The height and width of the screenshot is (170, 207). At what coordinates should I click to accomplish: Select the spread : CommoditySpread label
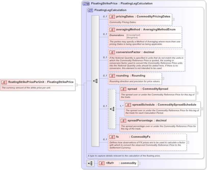pos(148,89)
